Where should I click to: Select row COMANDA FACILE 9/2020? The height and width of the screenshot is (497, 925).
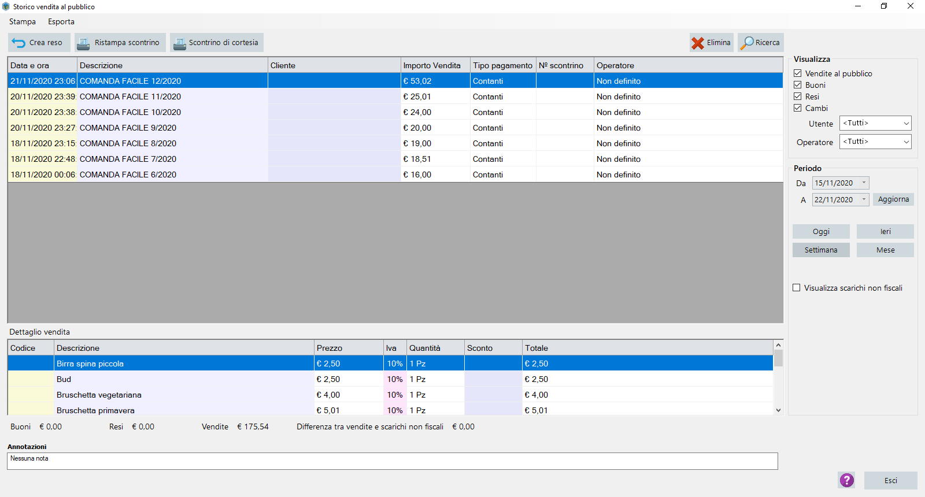[x=395, y=128]
